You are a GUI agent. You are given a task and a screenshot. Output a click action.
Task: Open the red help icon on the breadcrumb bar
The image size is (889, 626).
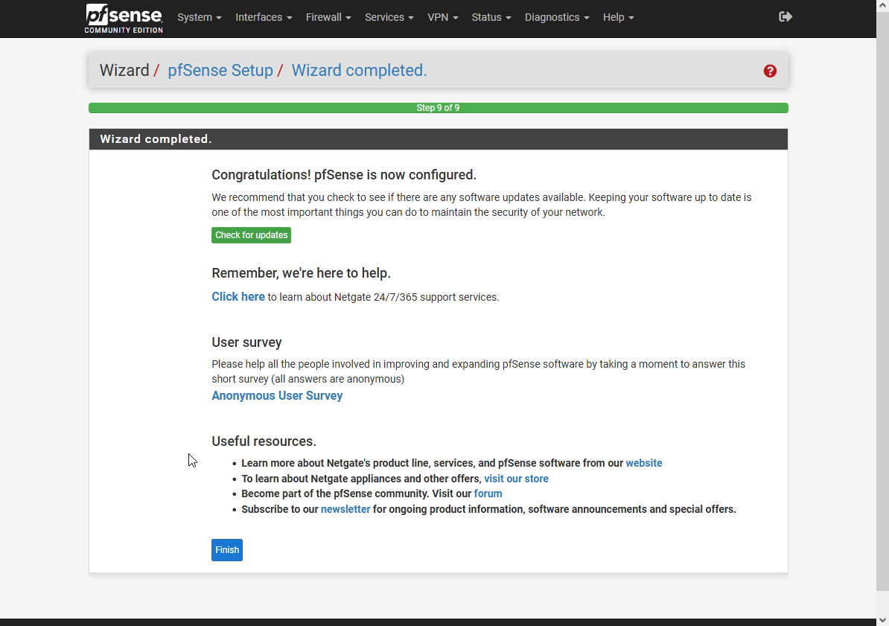coord(770,71)
